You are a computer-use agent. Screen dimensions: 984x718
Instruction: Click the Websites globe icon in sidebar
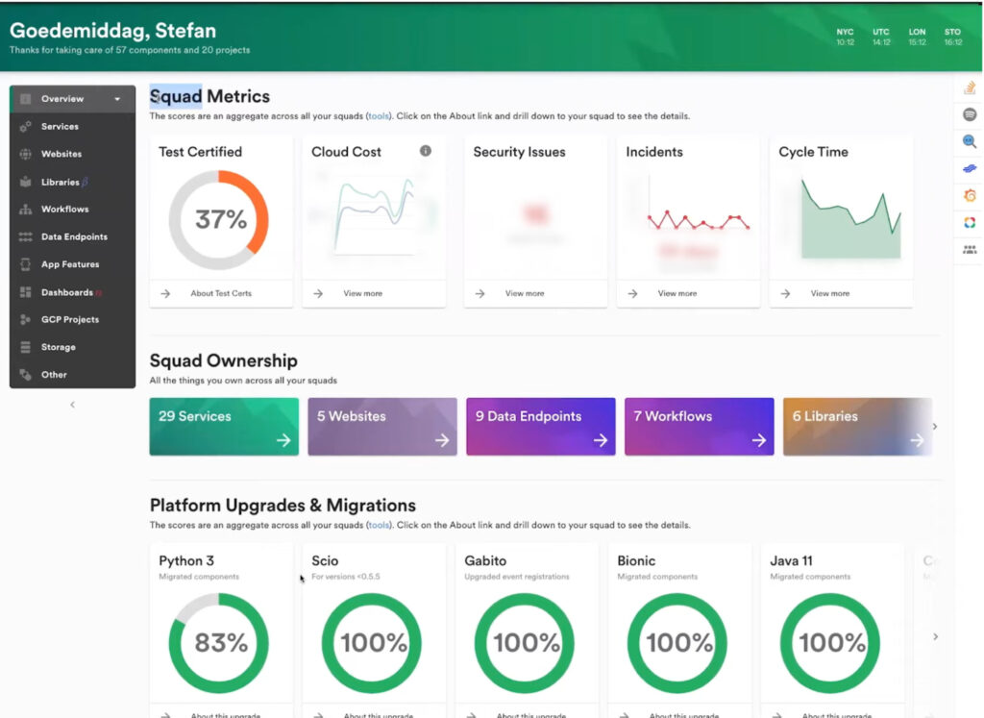pyautogui.click(x=26, y=154)
